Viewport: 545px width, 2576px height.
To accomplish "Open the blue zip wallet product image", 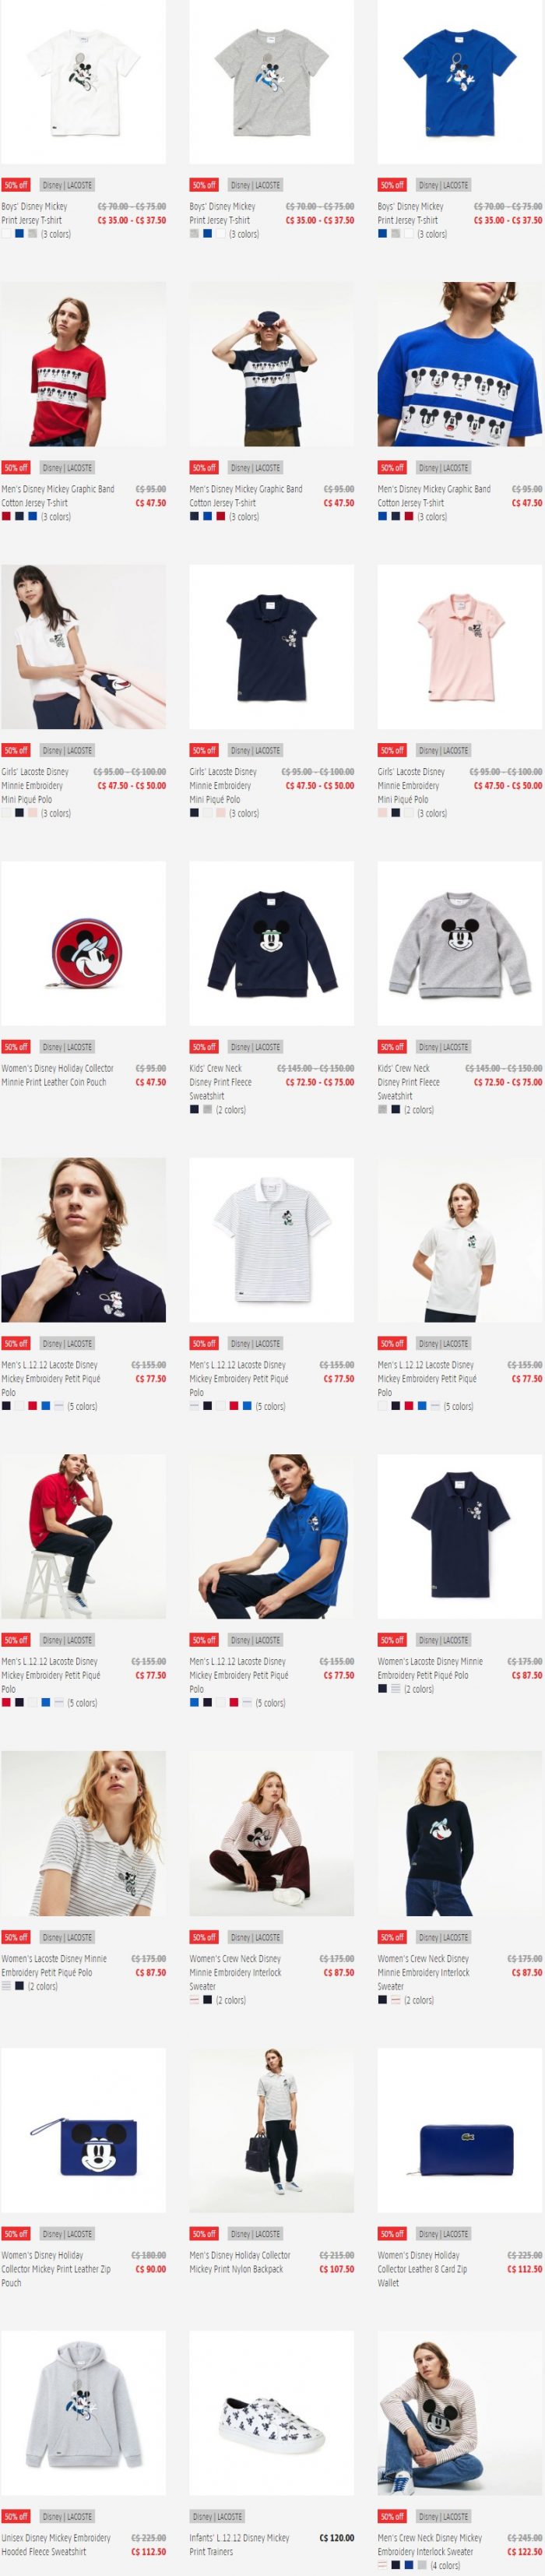I will [x=459, y=2130].
